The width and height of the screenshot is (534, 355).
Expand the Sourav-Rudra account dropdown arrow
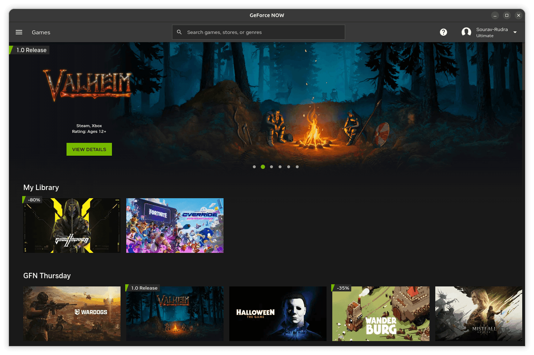click(515, 32)
